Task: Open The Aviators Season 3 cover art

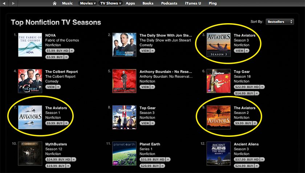Action: click(219, 45)
